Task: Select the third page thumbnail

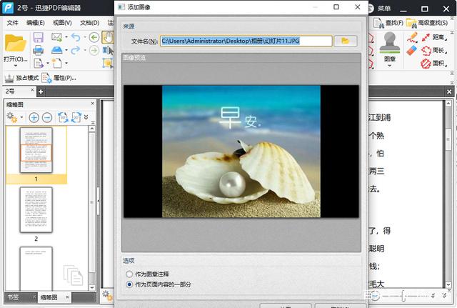Action: [x=36, y=269]
